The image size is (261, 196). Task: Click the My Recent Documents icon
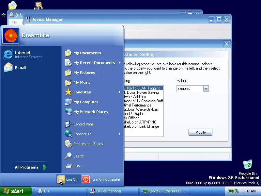pyautogui.click(x=68, y=63)
